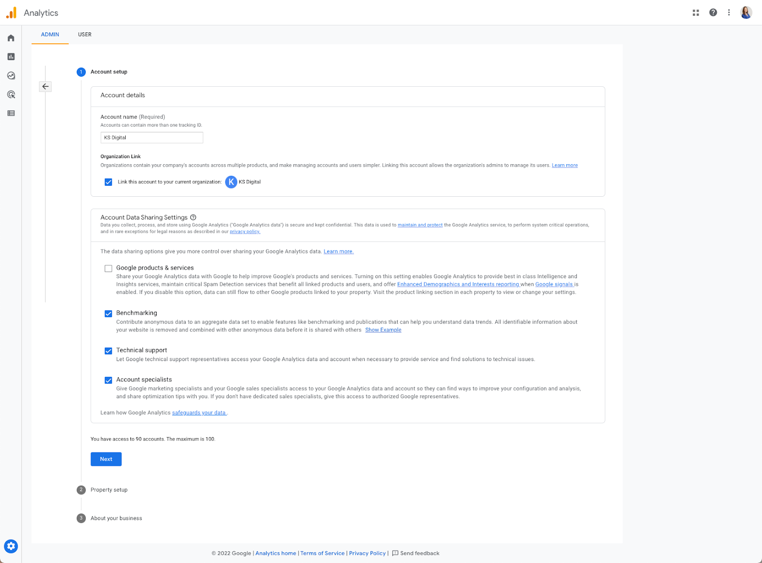The image size is (762, 563).
Task: Click the Send feedback icon
Action: coord(395,553)
